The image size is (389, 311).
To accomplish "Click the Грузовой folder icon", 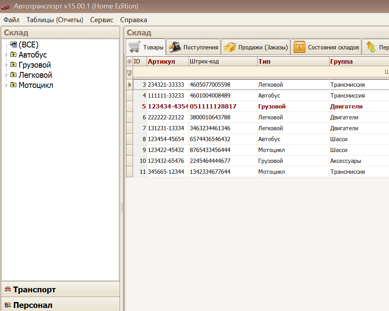I will click(x=13, y=65).
